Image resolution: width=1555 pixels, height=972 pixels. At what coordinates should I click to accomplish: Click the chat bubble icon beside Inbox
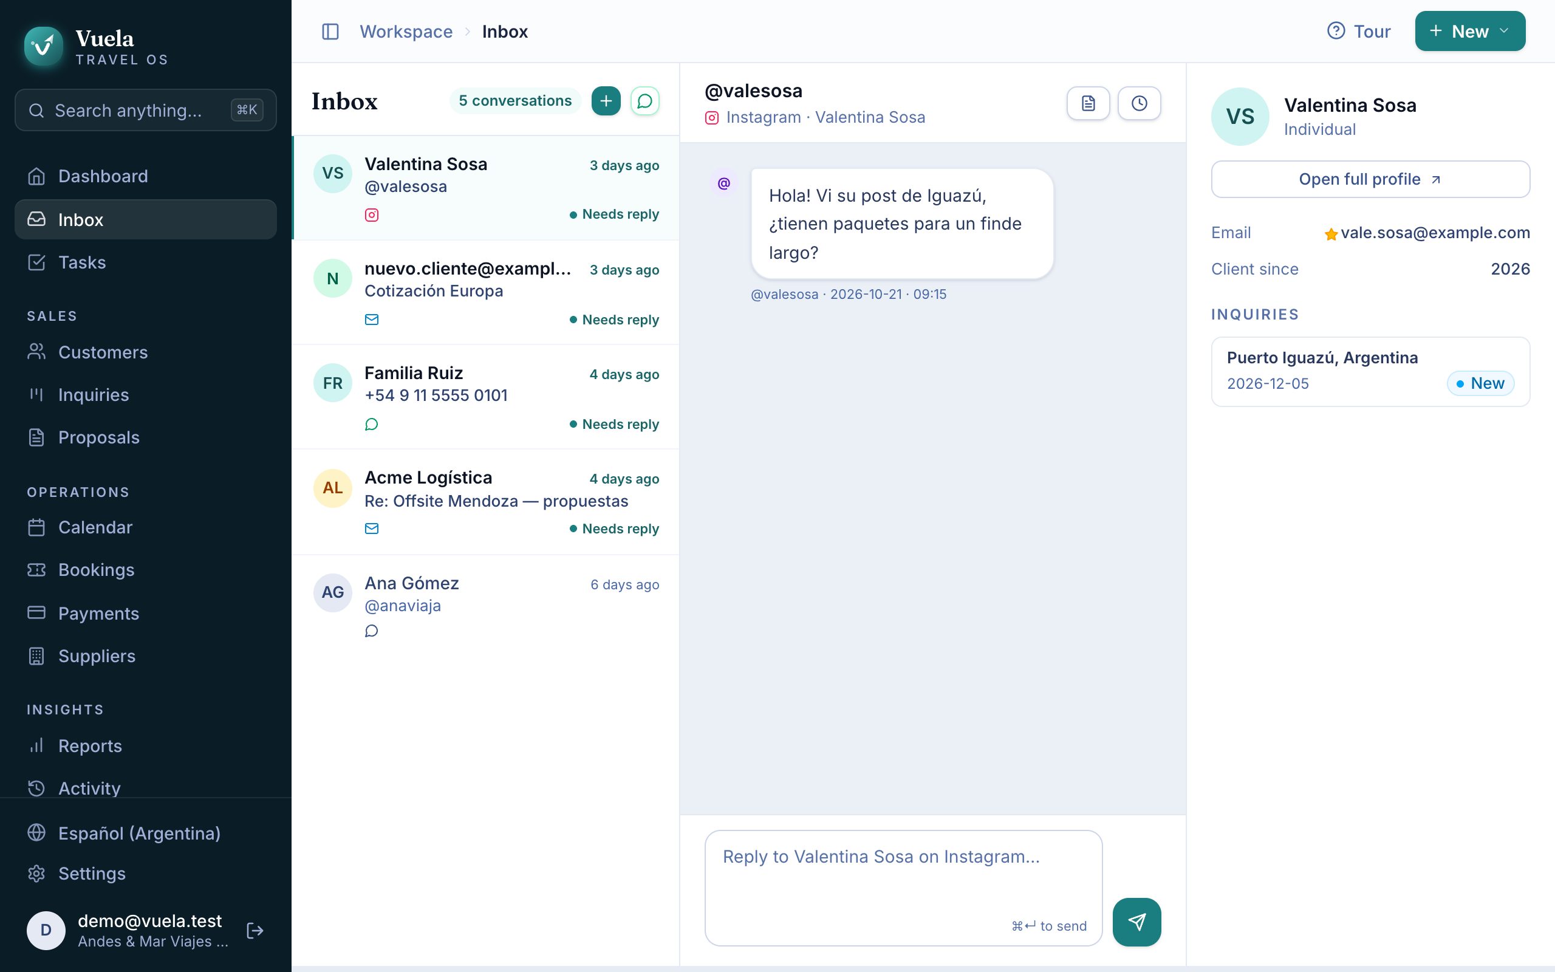tap(645, 101)
